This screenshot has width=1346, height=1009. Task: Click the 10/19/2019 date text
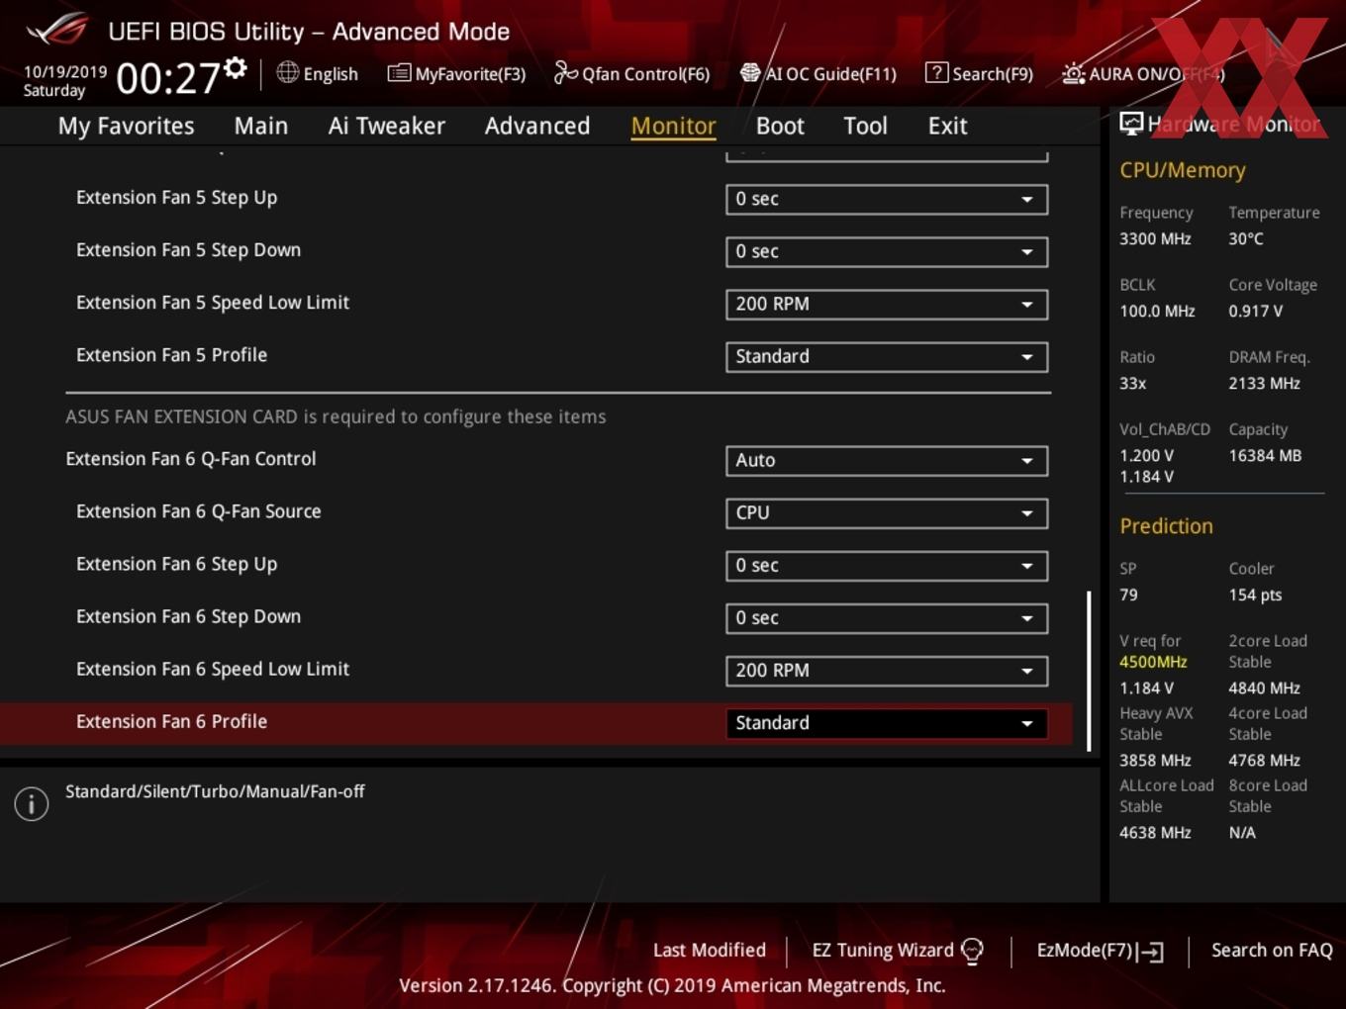(x=64, y=71)
